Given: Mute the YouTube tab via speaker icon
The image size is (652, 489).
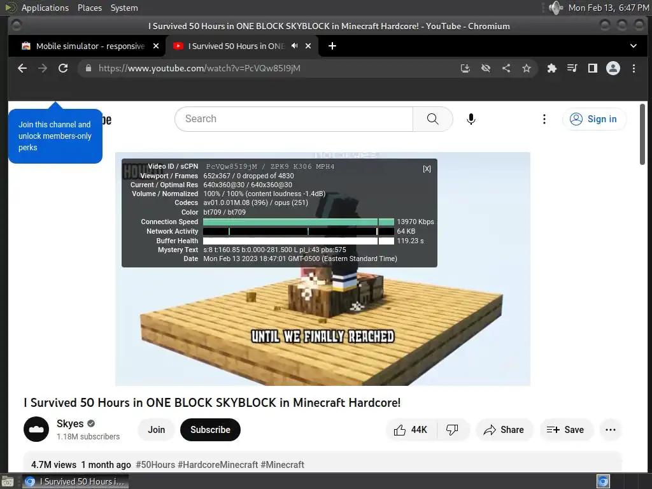Looking at the screenshot, I should [294, 46].
